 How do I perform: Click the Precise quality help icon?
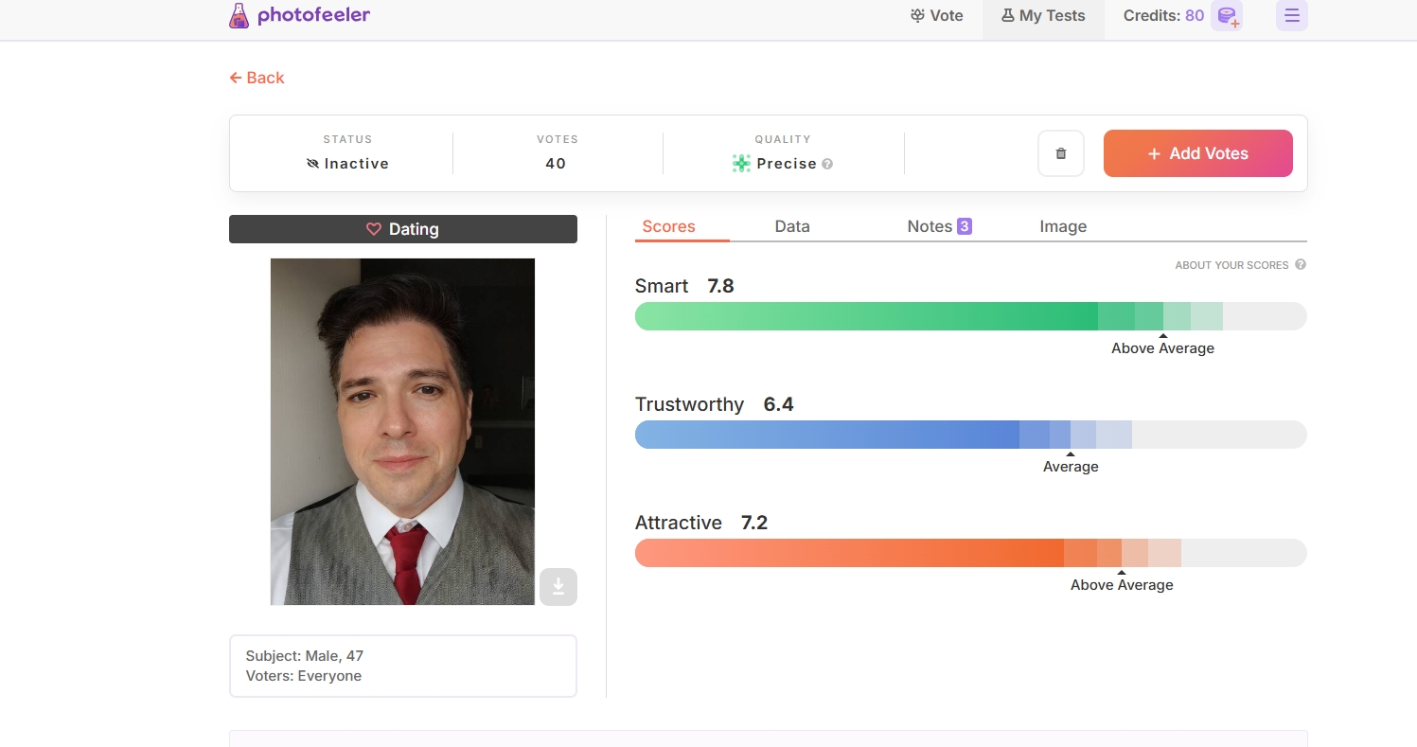(827, 164)
